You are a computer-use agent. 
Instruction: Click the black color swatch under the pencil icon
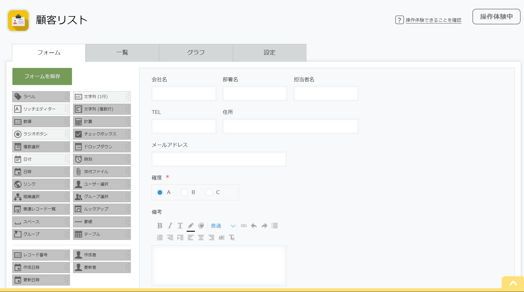[x=191, y=231]
